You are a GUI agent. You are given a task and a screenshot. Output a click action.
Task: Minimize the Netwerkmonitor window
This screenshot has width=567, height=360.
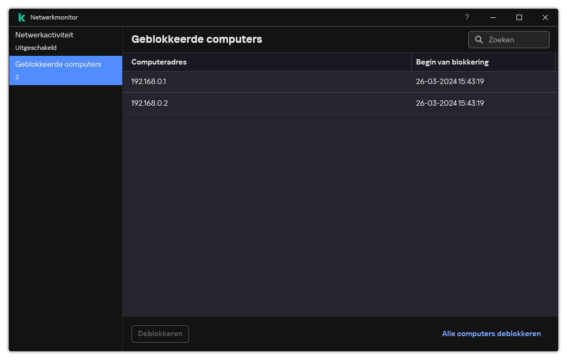pos(493,17)
